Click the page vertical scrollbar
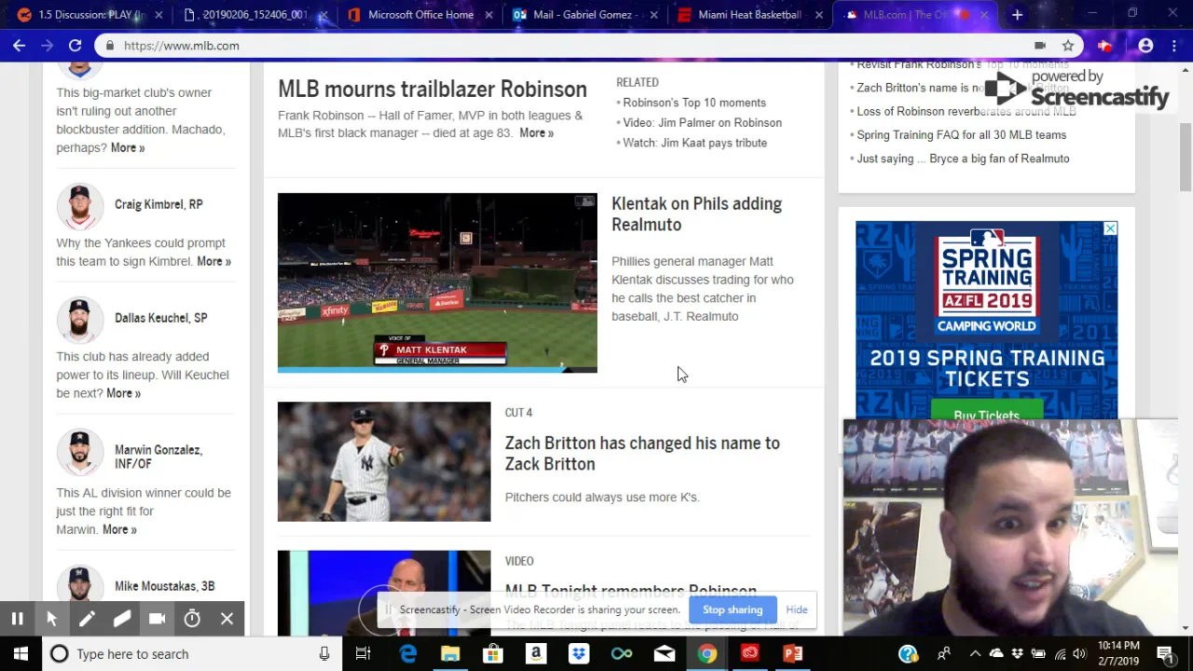 coord(1186,158)
